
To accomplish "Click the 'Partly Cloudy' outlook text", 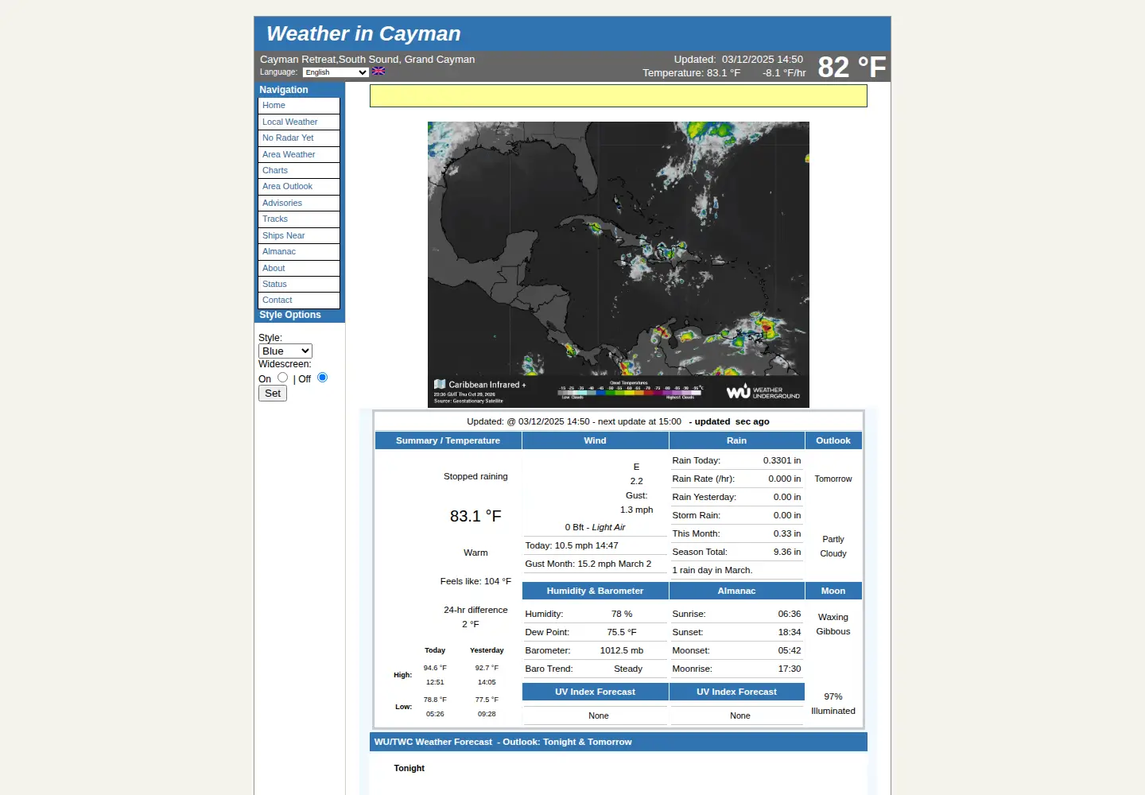I will (x=833, y=546).
